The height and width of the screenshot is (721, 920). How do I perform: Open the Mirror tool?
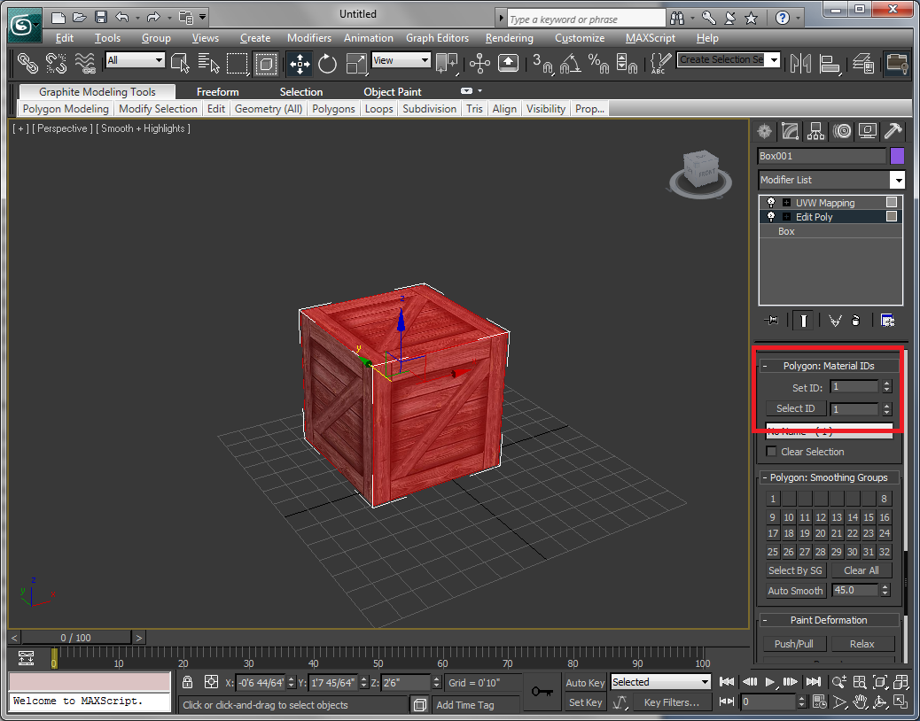click(800, 64)
